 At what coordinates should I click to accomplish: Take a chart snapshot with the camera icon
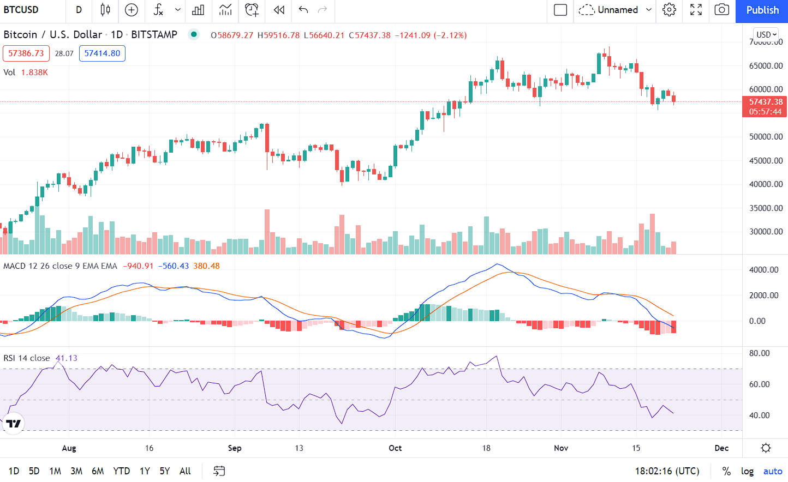[x=721, y=10]
